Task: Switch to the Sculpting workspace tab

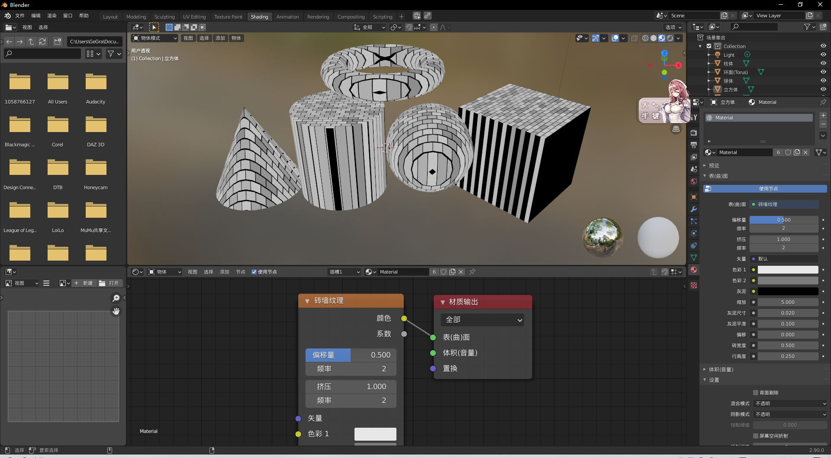Action: tap(164, 16)
